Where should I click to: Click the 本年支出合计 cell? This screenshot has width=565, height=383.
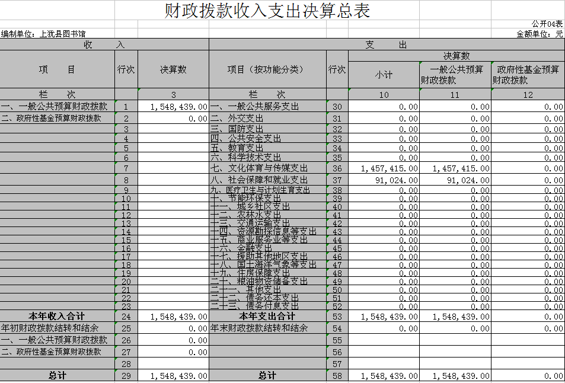[x=267, y=317]
